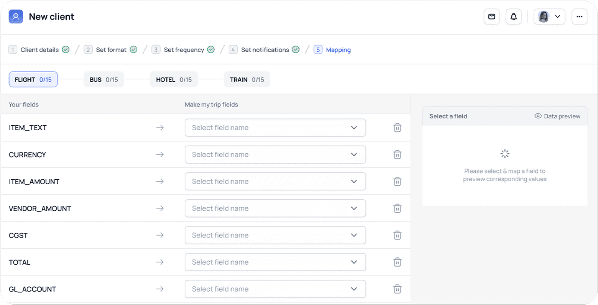Delete the CURRENCY field mapping
Image resolution: width=598 pixels, height=305 pixels.
[x=397, y=154]
